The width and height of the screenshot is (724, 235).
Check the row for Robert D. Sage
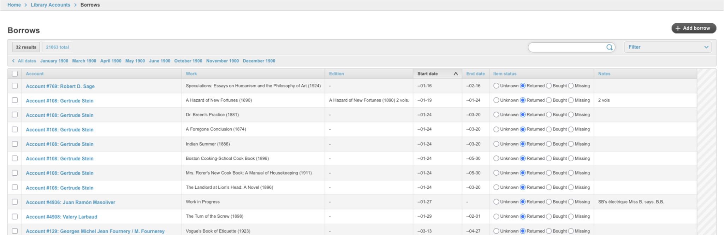point(14,86)
